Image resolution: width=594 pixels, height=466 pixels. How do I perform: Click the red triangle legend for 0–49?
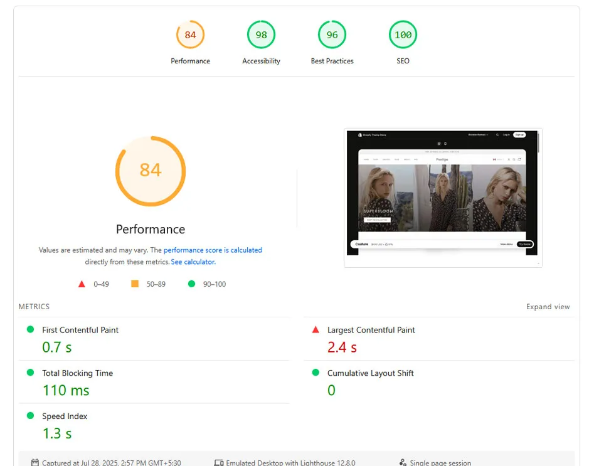[x=82, y=284]
